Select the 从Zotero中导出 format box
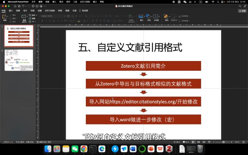Image resolution: width=248 pixels, height=155 pixels. (143, 84)
